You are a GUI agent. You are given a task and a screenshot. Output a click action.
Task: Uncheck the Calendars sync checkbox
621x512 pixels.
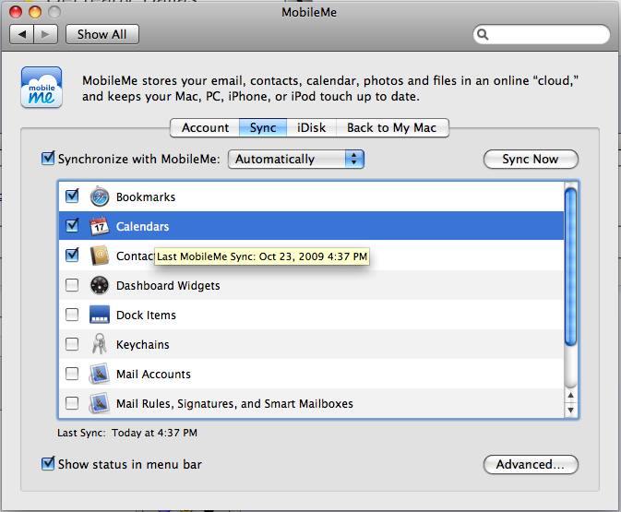[72, 226]
